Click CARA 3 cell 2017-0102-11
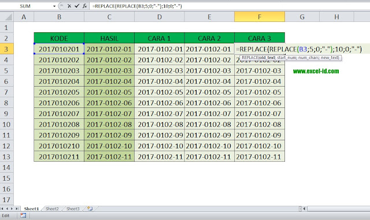Screen dimensions: 370x220 (260, 156)
